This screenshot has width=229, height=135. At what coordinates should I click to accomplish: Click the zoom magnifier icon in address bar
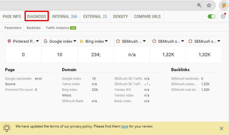point(199,5)
